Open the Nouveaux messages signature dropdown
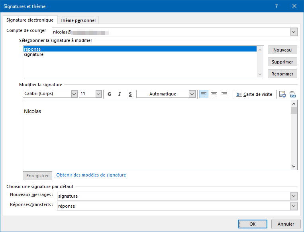Image resolution: width=304 pixels, height=232 pixels. pos(294,196)
